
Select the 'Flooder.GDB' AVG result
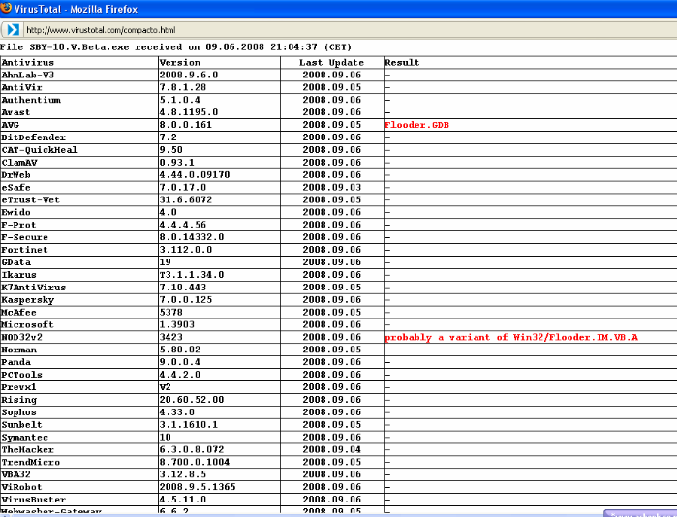(x=416, y=125)
